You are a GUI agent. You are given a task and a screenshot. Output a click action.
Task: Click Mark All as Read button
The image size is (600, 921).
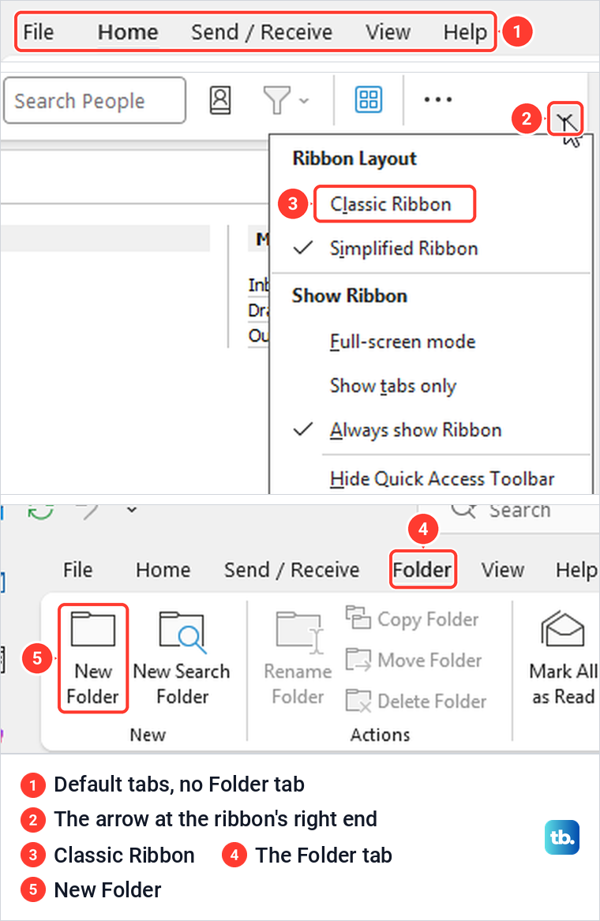coord(563,658)
